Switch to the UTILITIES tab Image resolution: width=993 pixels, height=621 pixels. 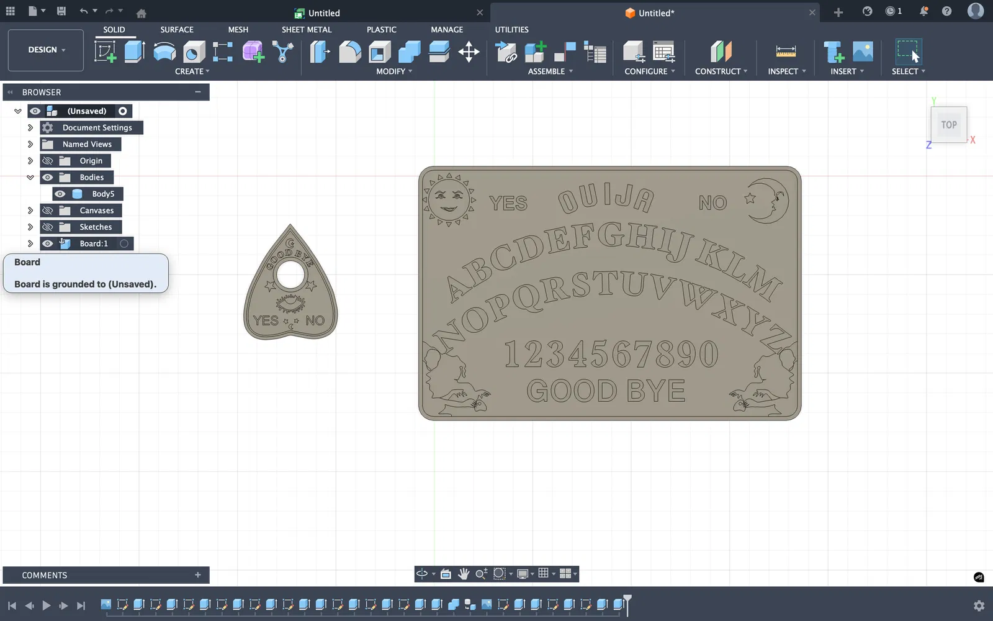tap(512, 30)
